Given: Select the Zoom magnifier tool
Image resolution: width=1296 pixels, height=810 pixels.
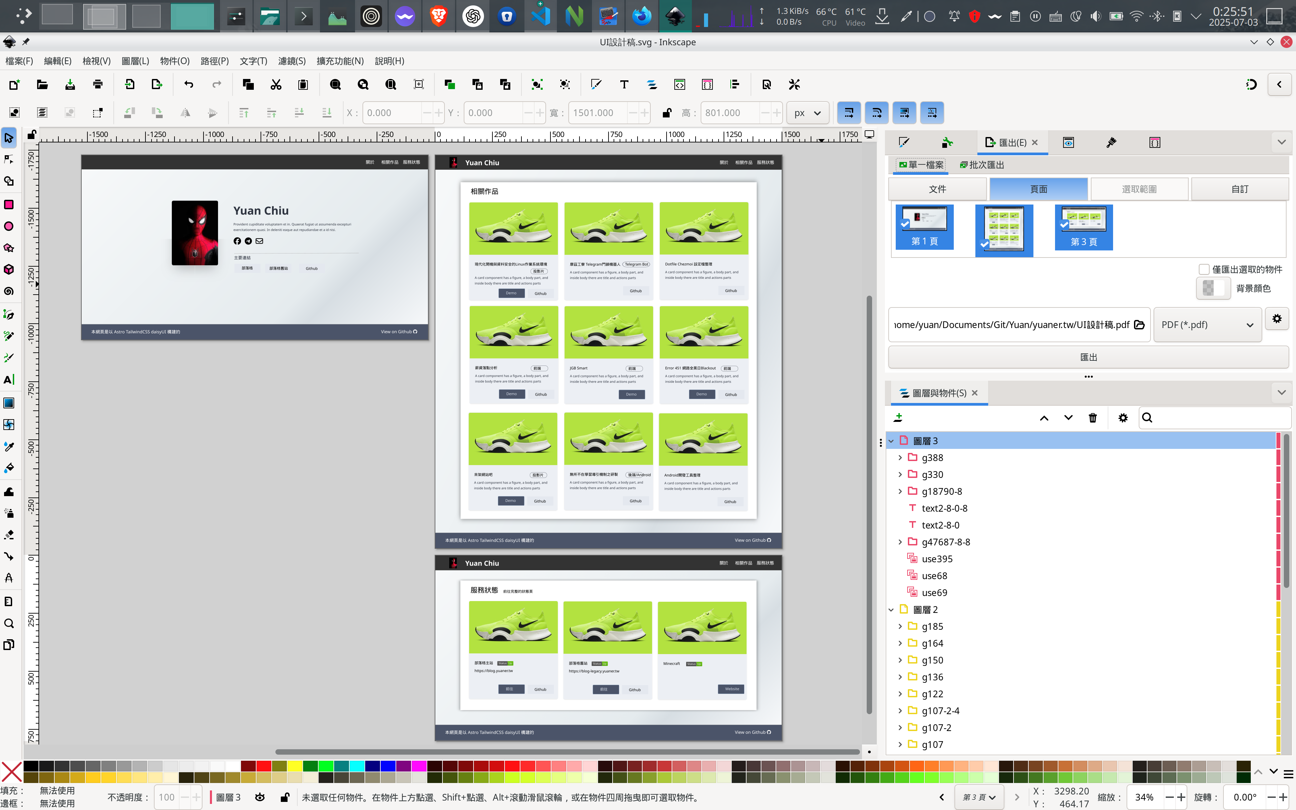Looking at the screenshot, I should (9, 624).
